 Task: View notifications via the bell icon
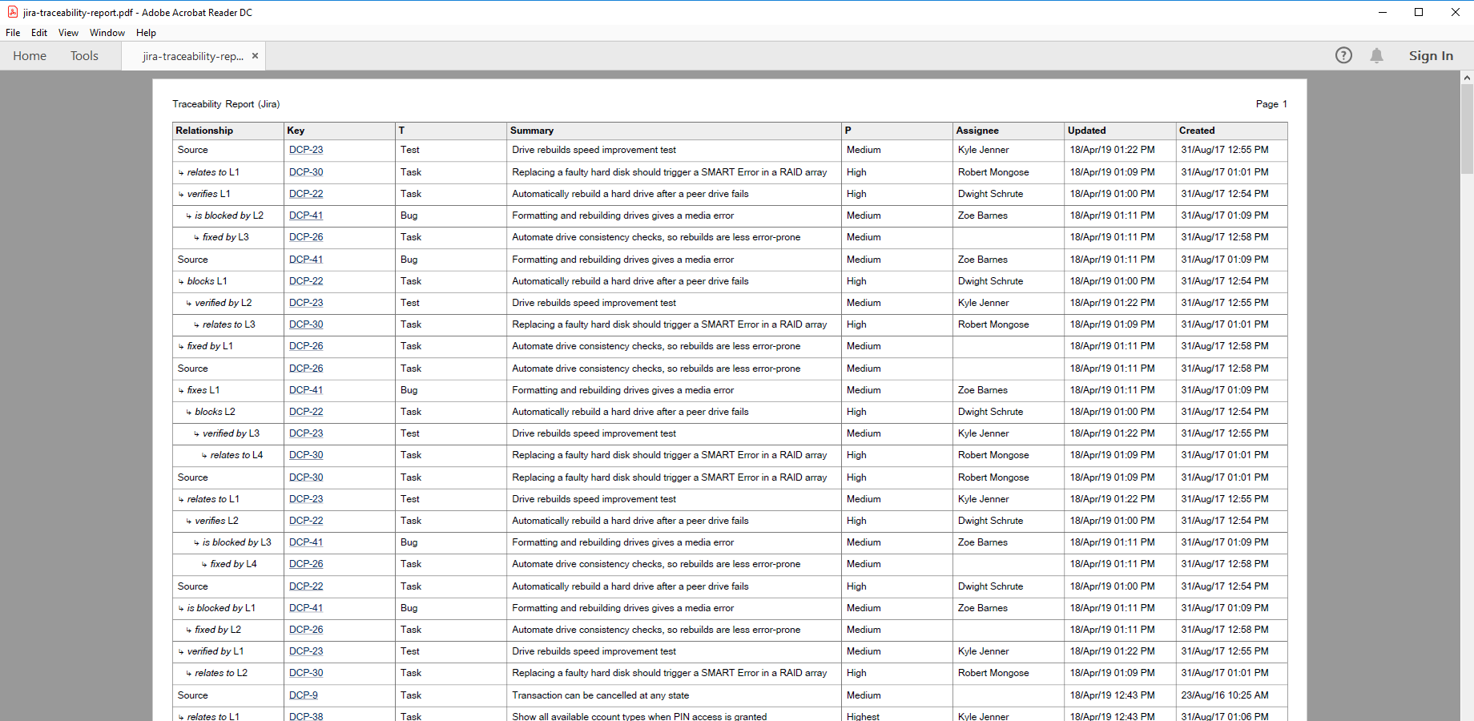(x=1377, y=55)
